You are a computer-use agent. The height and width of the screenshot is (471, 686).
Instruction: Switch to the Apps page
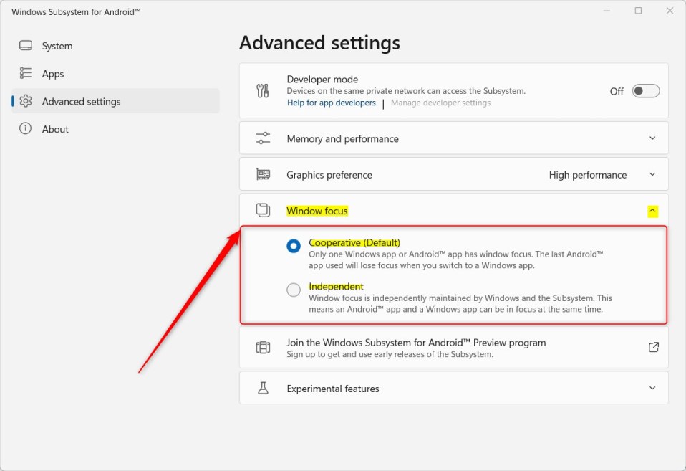53,73
